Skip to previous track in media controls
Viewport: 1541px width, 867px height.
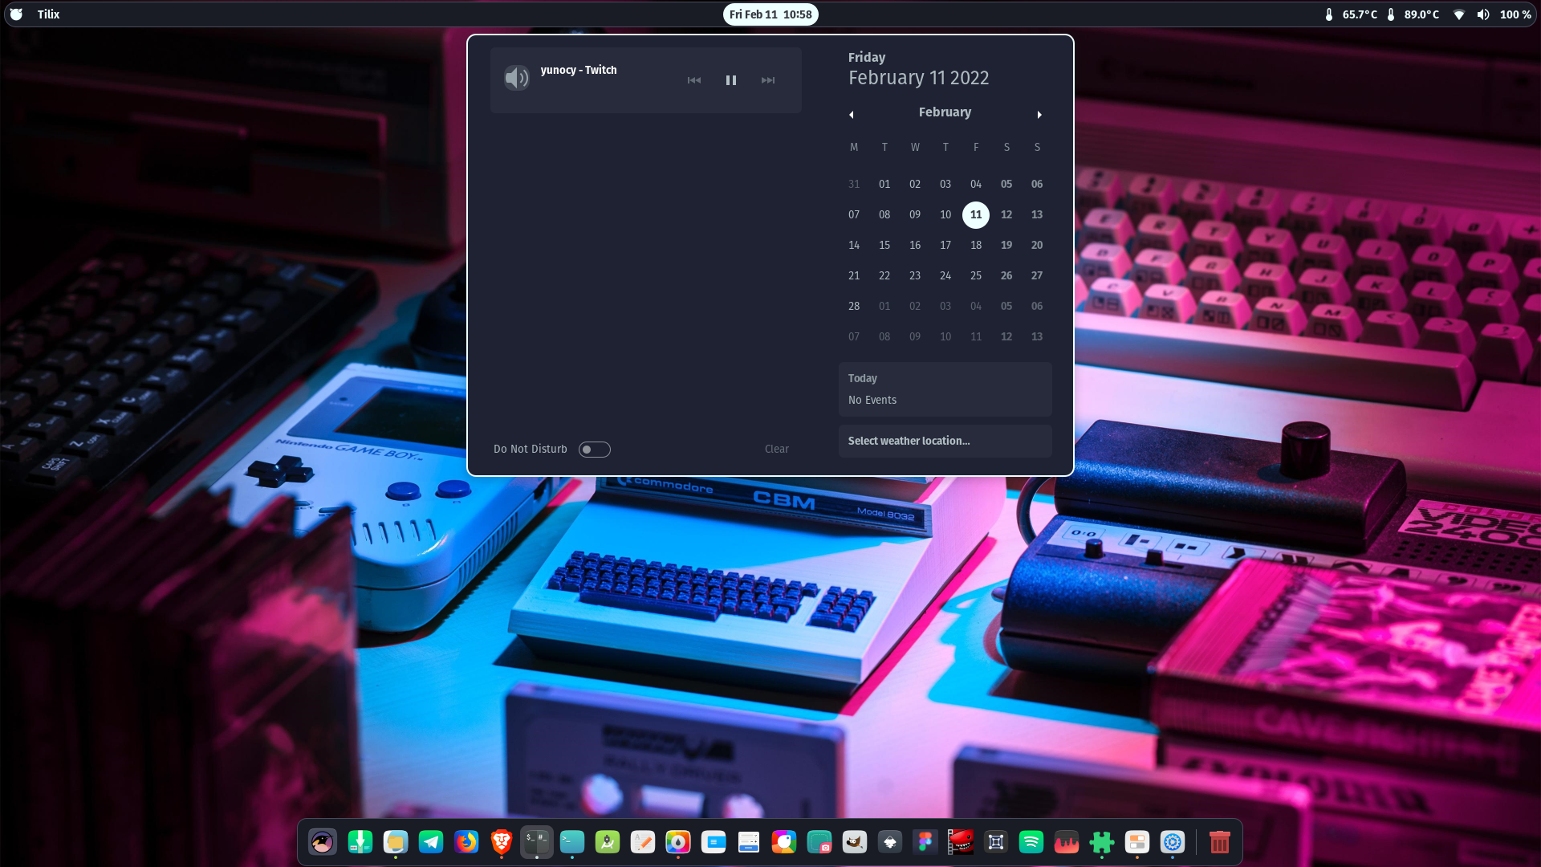point(693,79)
